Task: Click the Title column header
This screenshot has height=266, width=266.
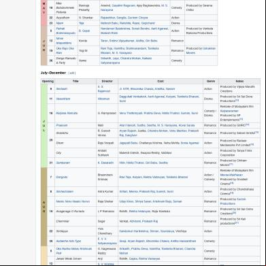Action: 76,81
